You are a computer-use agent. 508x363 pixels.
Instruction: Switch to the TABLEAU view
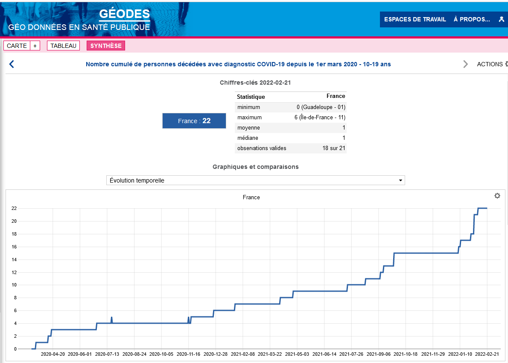pos(64,46)
